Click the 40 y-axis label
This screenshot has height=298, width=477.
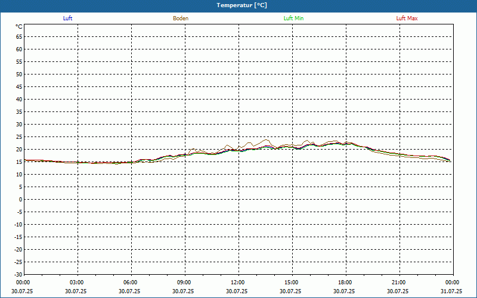click(19, 100)
